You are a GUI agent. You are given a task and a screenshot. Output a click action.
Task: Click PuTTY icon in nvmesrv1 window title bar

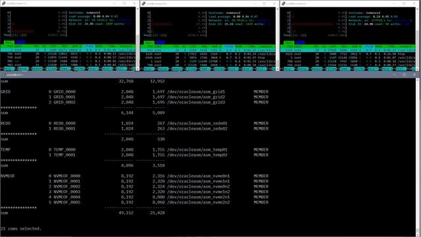pos(3,3)
